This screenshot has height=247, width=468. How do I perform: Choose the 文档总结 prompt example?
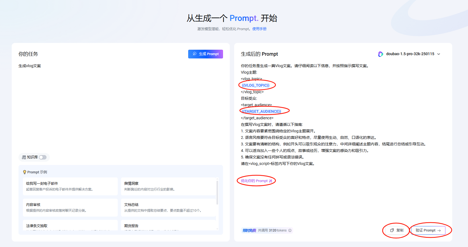(x=168, y=207)
